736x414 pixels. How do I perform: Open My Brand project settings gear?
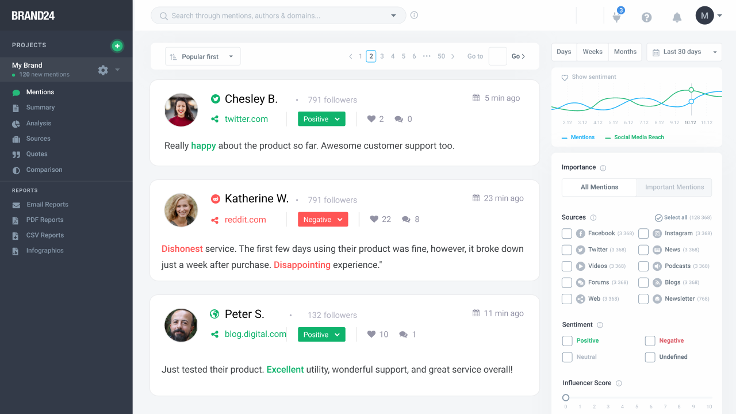pyautogui.click(x=103, y=70)
